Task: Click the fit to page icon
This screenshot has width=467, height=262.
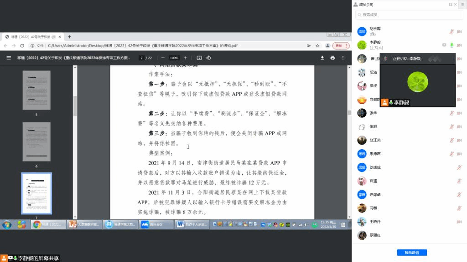Action: pos(199,58)
